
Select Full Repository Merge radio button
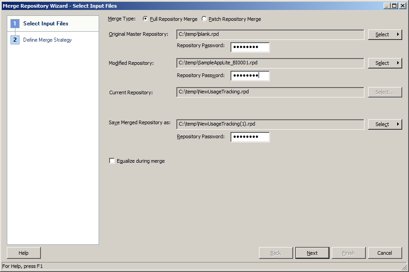[x=145, y=19]
